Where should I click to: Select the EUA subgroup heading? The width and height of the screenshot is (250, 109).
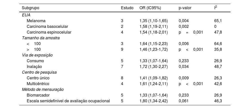click(x=26, y=15)
